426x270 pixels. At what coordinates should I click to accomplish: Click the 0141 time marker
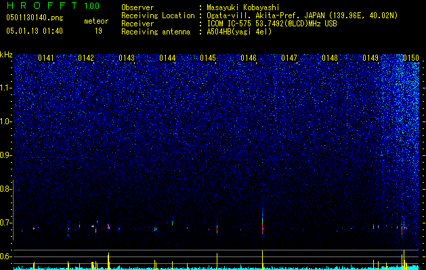(x=46, y=58)
